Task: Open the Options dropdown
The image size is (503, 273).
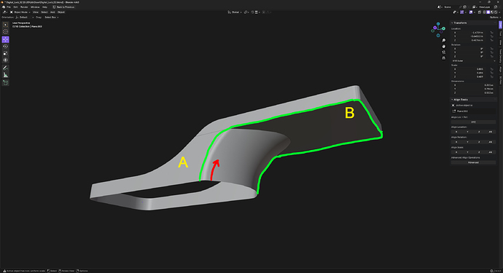Action: [495, 17]
